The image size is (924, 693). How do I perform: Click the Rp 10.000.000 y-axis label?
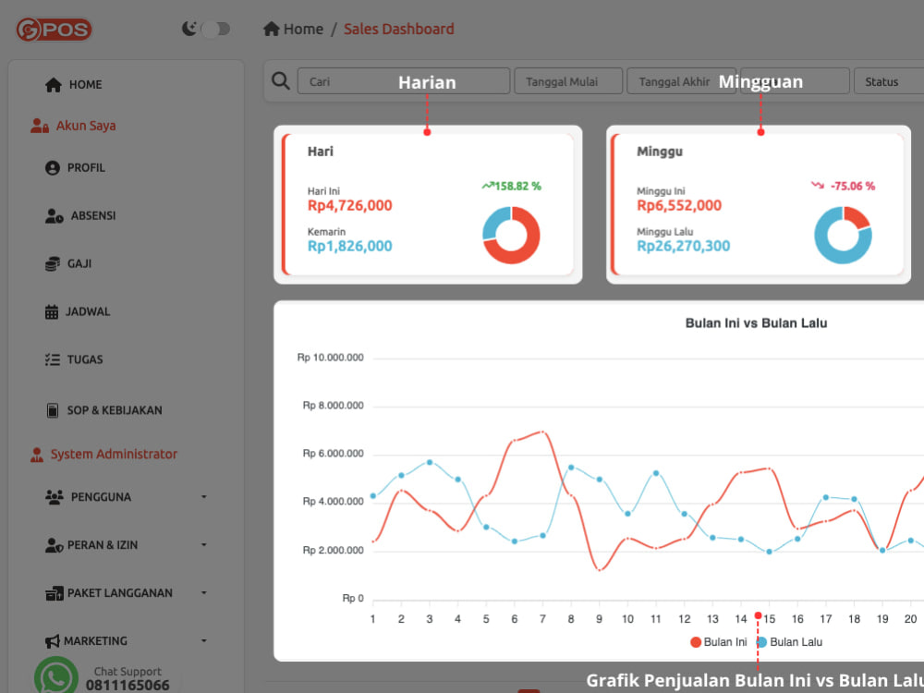(x=330, y=358)
